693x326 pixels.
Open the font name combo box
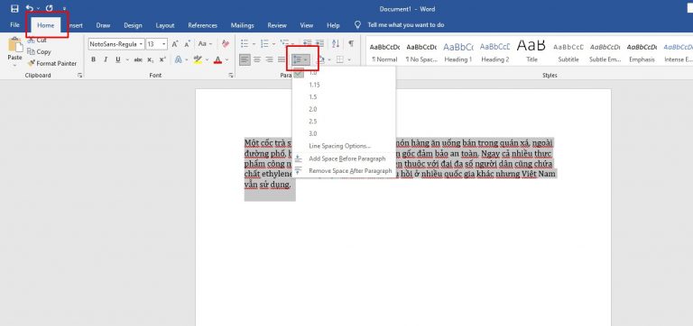[x=116, y=44]
